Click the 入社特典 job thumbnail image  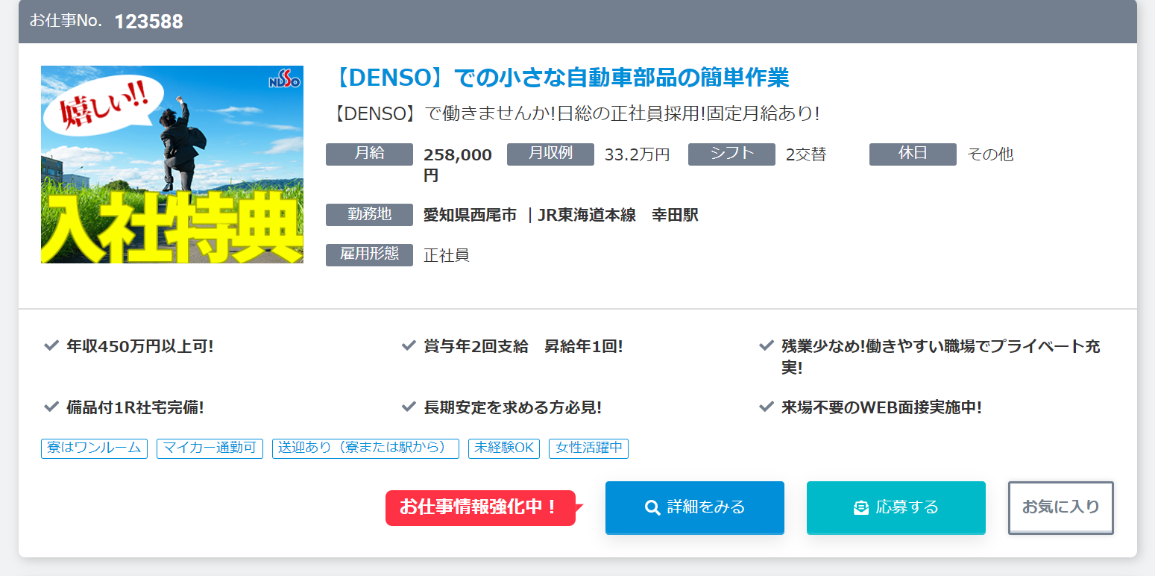click(x=172, y=164)
